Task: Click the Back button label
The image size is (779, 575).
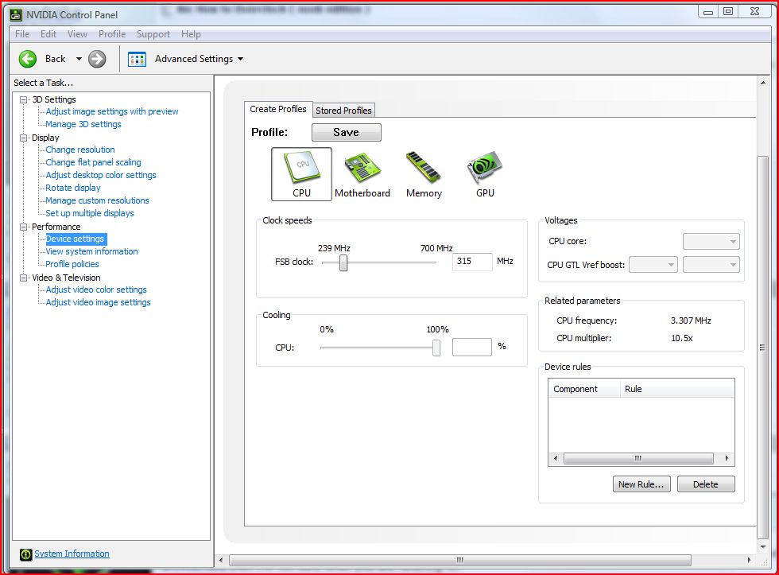Action: (x=55, y=59)
